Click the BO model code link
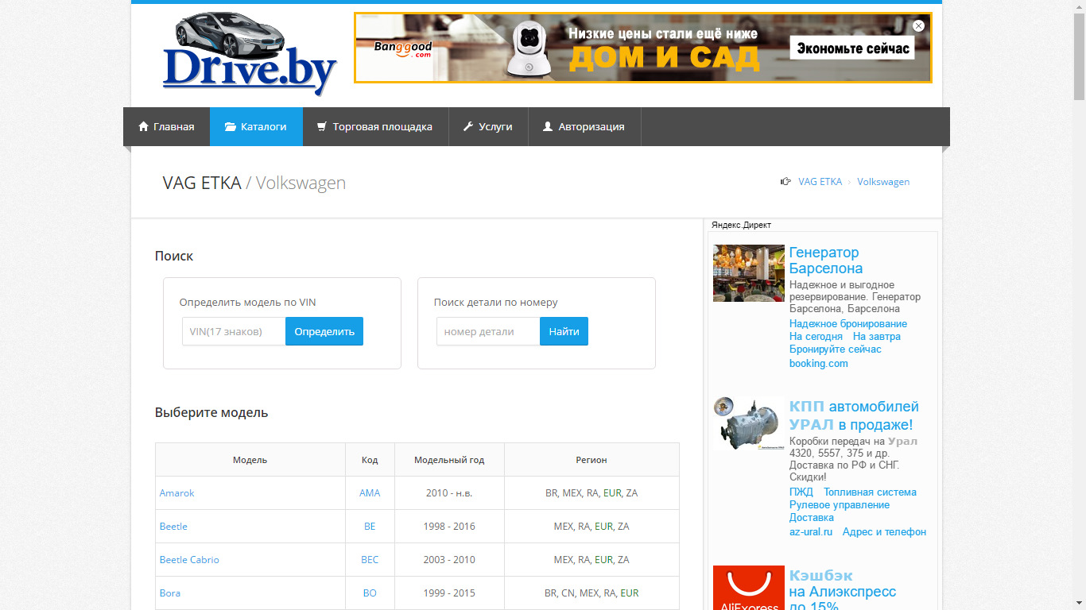The image size is (1086, 610). coord(370,593)
